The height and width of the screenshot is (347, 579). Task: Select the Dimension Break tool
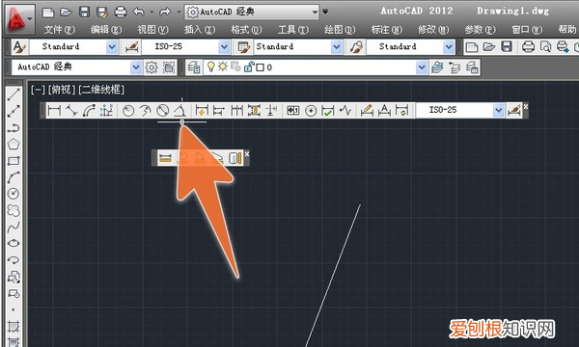point(271,110)
